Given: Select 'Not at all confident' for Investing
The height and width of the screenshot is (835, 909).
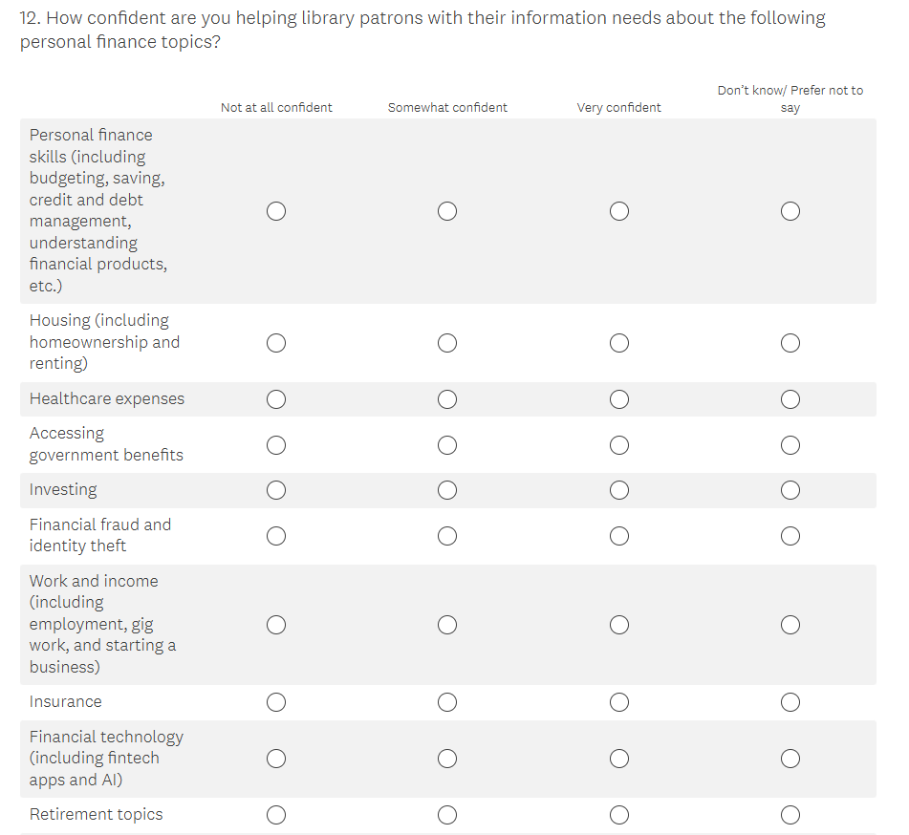Looking at the screenshot, I should [276, 490].
